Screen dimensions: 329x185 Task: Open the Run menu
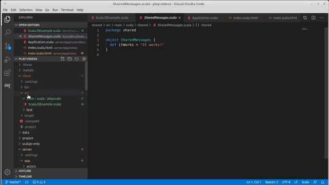[x=55, y=10]
